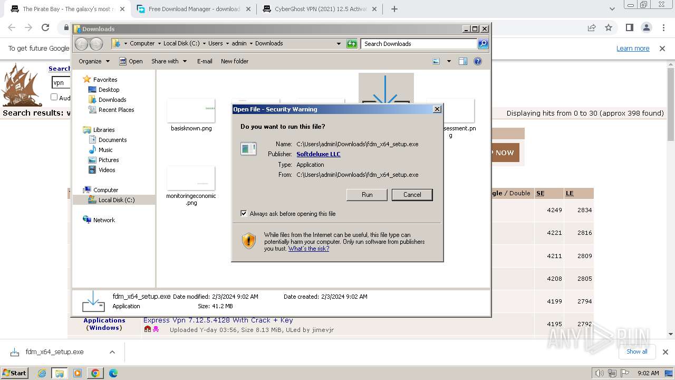The image size is (675, 380).
Task: Open Pictures library
Action: click(109, 160)
